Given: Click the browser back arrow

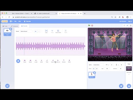Looking at the screenshot, I should [2, 17].
